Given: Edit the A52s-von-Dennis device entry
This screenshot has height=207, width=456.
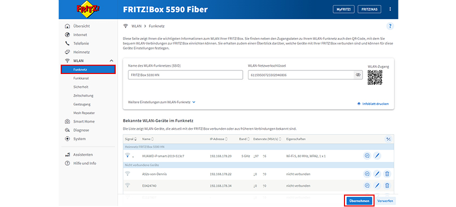Looking at the screenshot, I should pos(377,174).
